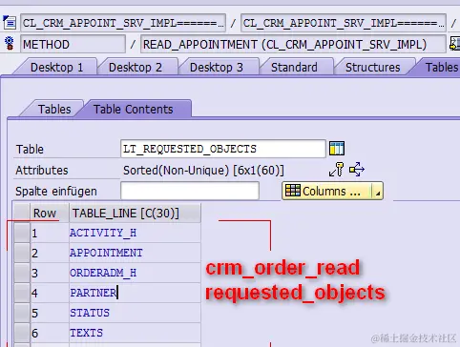Select row 3 using its row selector
The width and height of the screenshot is (460, 347).
coord(22,273)
